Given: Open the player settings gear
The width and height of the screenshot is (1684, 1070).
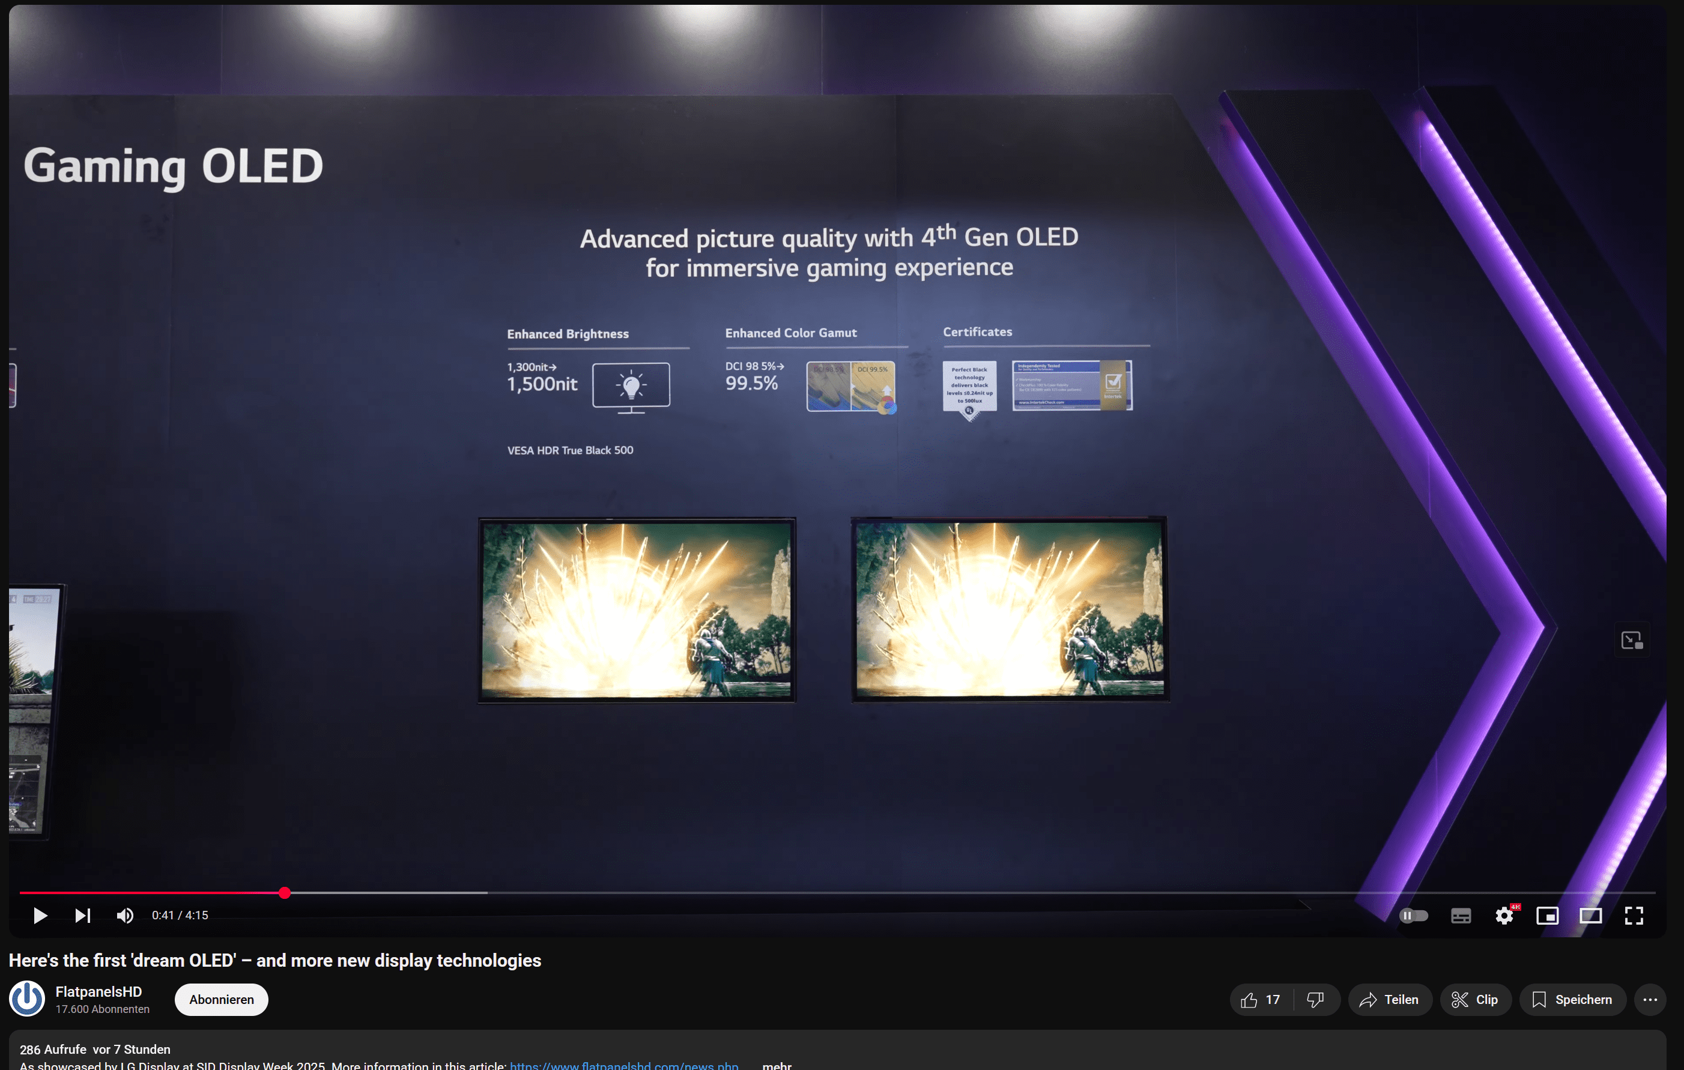Looking at the screenshot, I should [1504, 916].
